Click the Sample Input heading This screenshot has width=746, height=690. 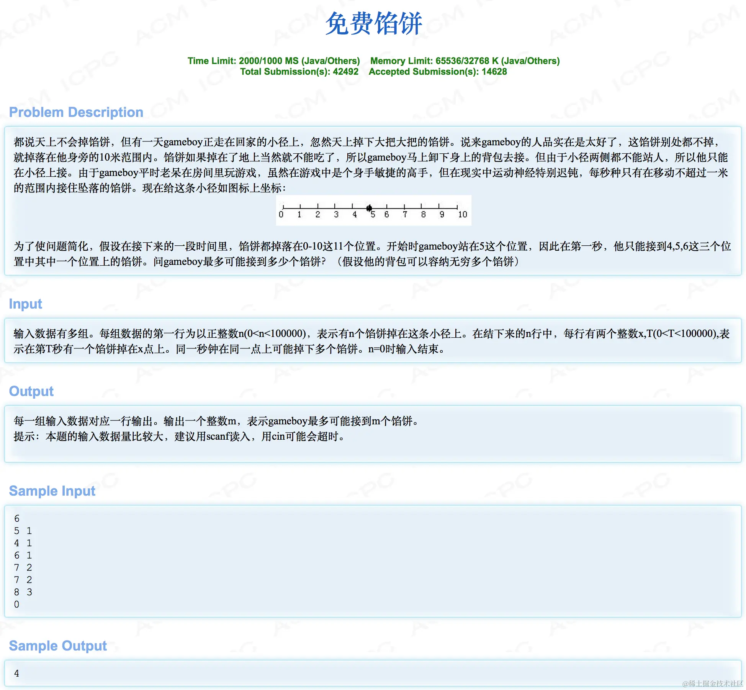coord(52,491)
